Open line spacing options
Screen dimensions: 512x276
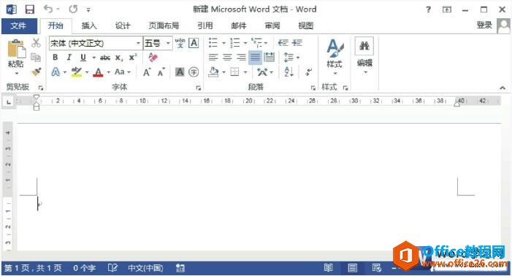click(291, 58)
